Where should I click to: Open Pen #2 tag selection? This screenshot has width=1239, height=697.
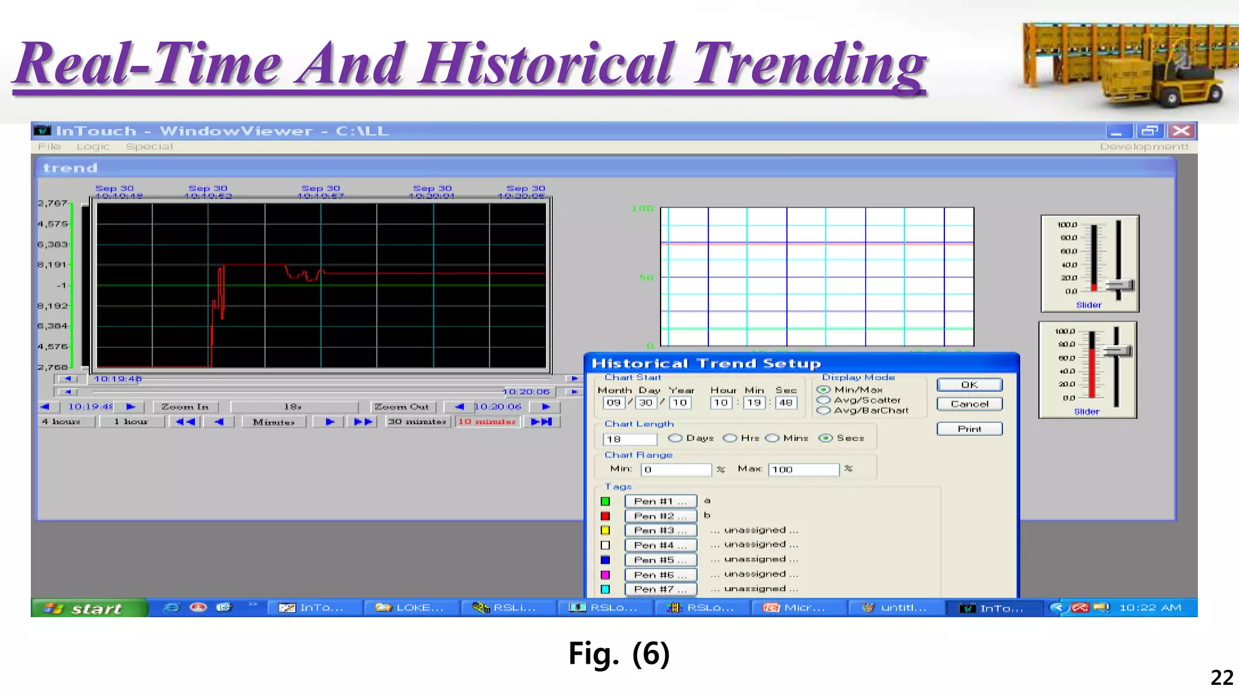click(x=661, y=516)
